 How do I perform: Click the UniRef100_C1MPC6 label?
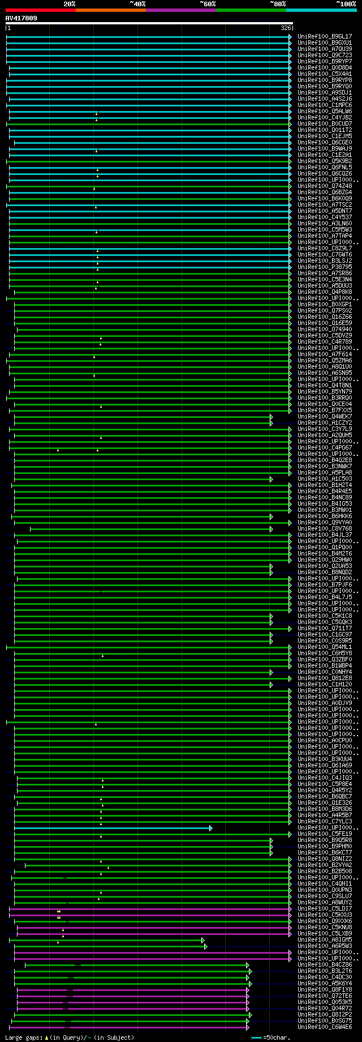click(x=325, y=105)
